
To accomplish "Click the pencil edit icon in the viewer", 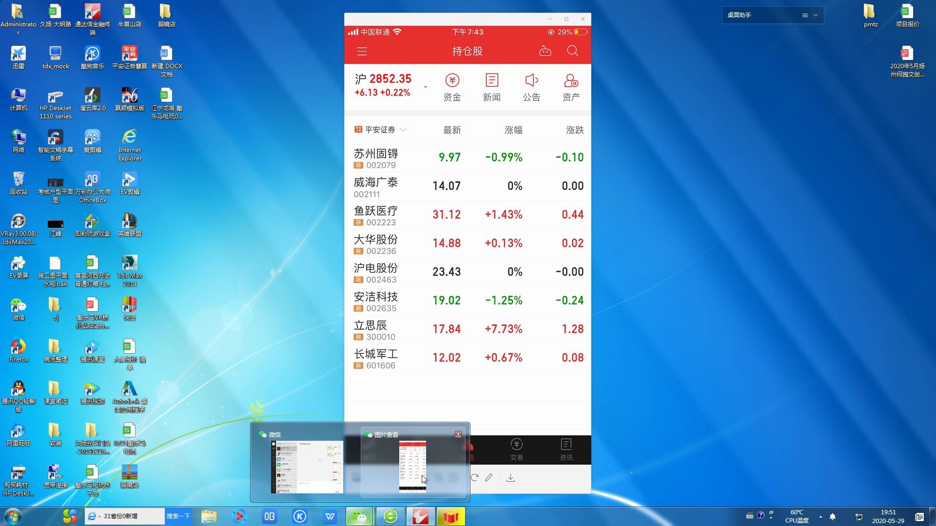I will [x=489, y=478].
